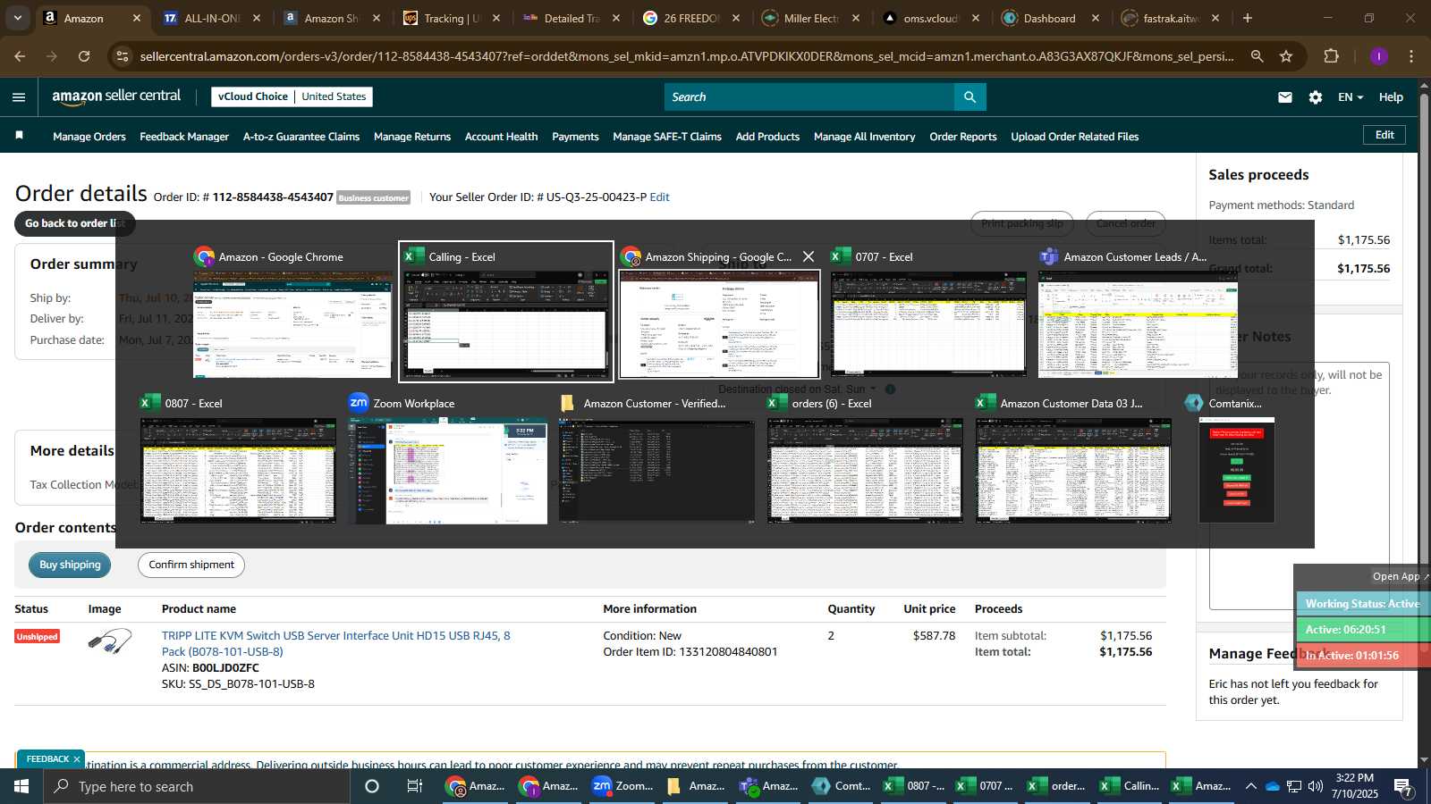Image resolution: width=1431 pixels, height=804 pixels.
Task: Open the Comtanix app on taskbar
Action: (x=842, y=786)
